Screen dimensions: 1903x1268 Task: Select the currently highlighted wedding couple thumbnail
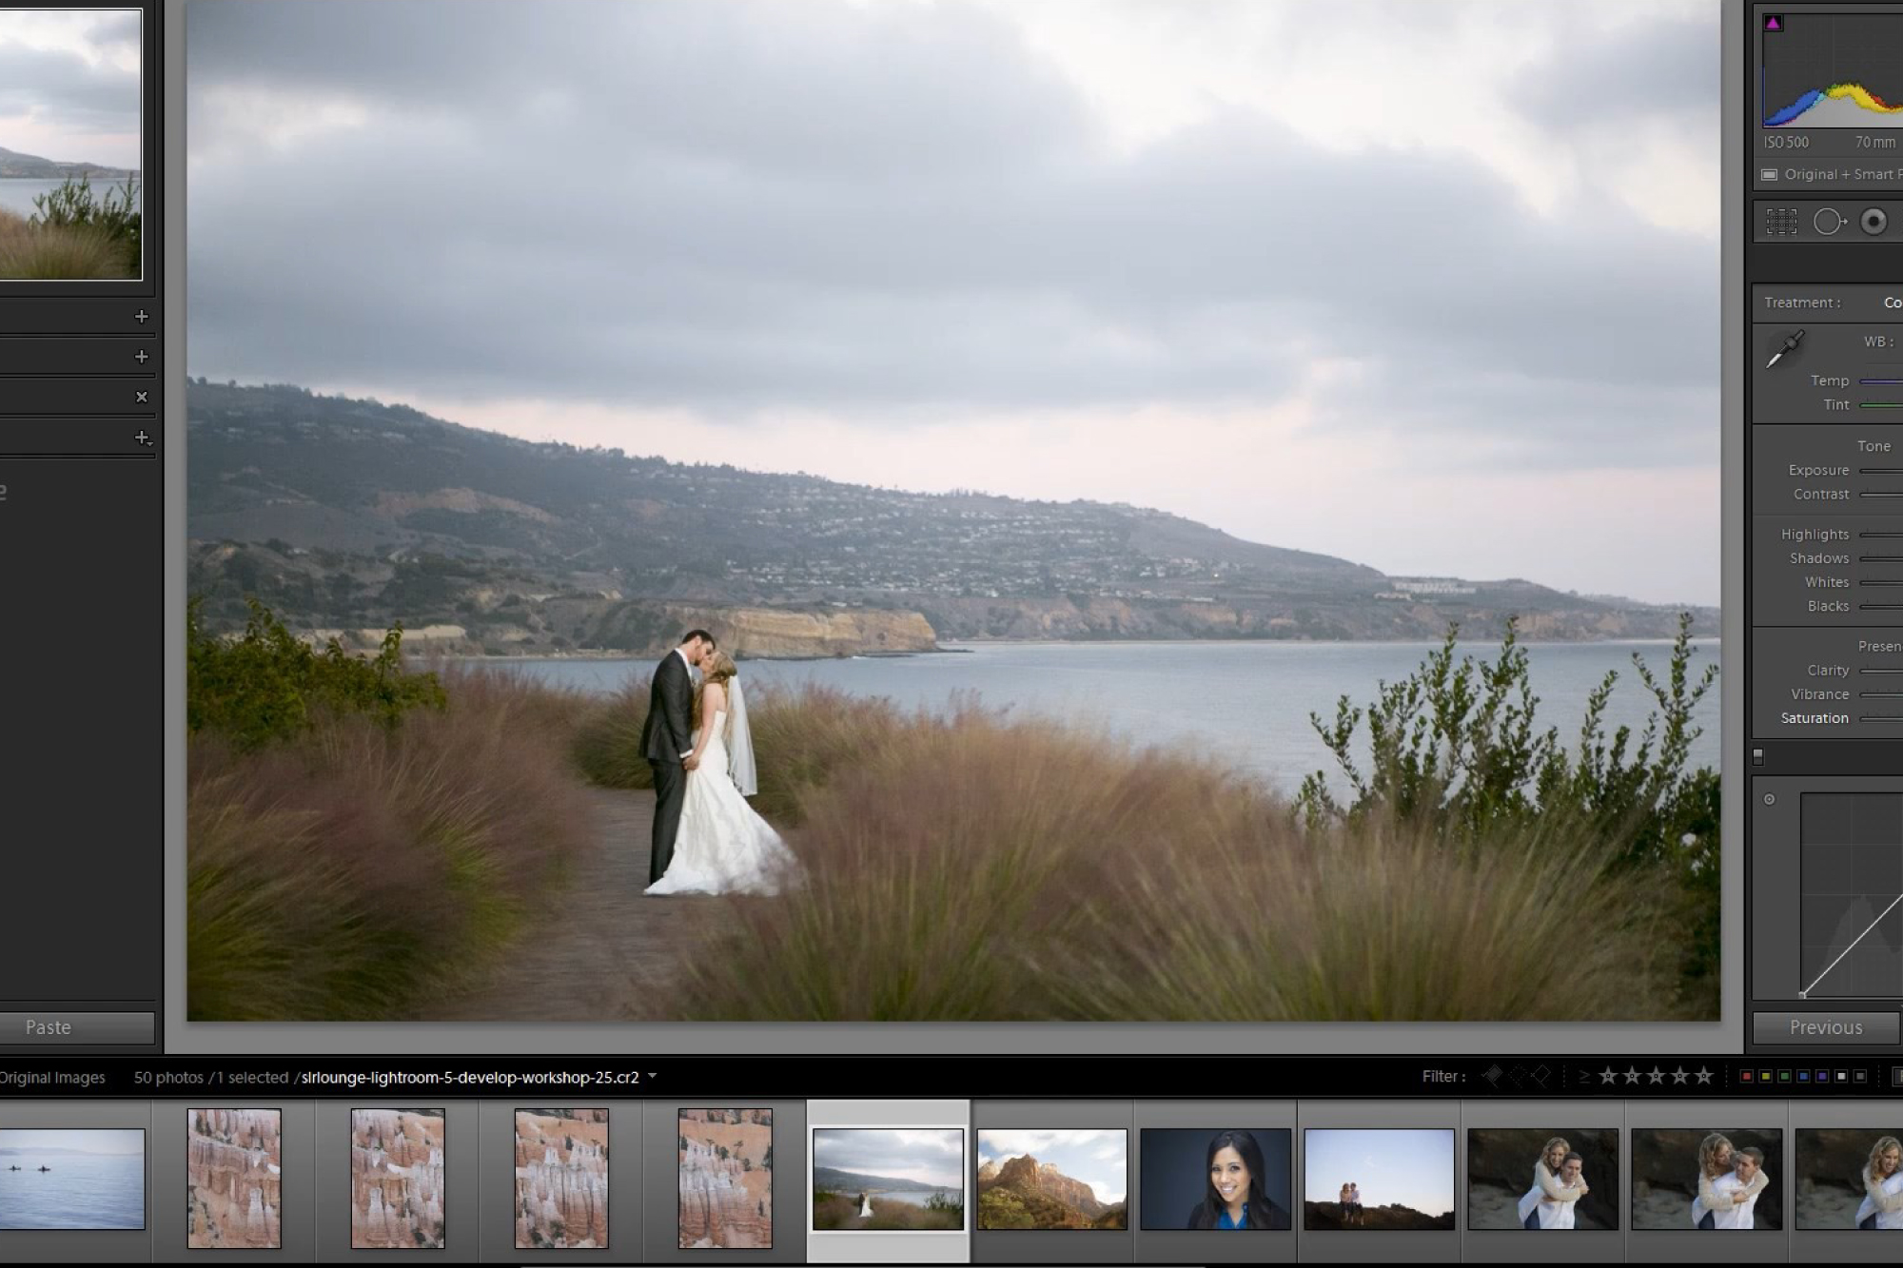pyautogui.click(x=888, y=1179)
